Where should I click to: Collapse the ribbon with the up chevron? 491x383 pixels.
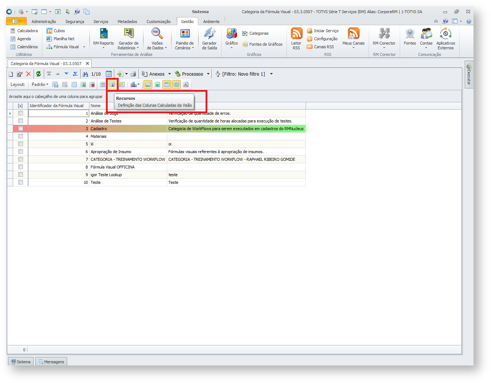point(436,22)
